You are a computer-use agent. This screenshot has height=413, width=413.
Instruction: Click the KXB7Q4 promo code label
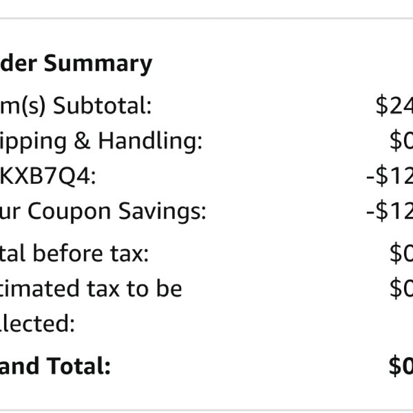48,176
